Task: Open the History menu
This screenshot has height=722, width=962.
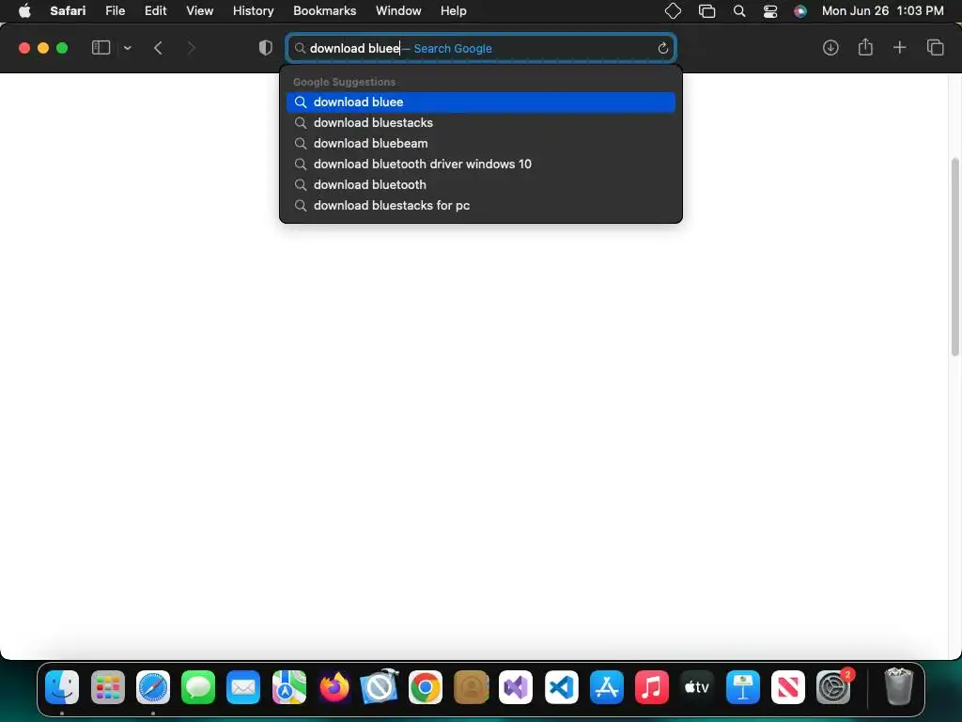Action: [x=253, y=10]
